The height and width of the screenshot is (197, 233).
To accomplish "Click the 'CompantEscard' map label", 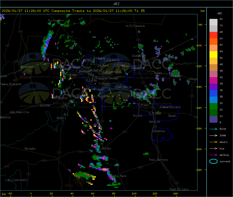I will coord(170,107).
